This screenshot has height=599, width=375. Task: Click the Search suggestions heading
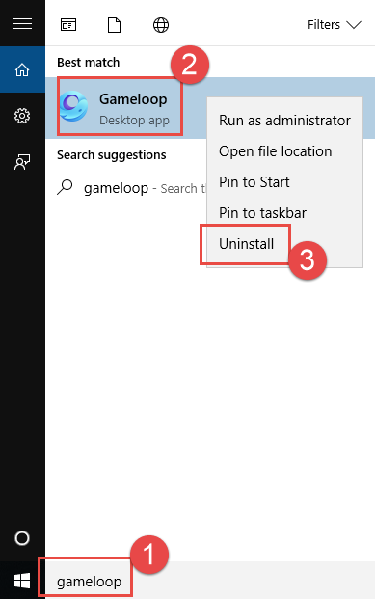click(x=112, y=155)
